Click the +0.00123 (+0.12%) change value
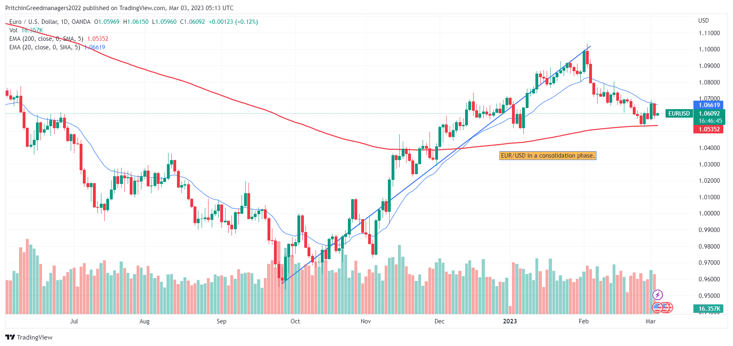The image size is (733, 346). point(233,22)
